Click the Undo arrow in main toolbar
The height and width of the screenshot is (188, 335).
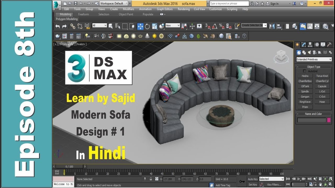pos(58,26)
